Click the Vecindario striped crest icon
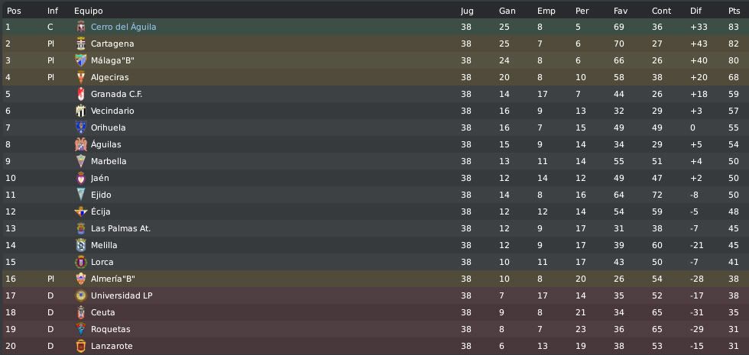Screen dimensions: 749x355 81,111
